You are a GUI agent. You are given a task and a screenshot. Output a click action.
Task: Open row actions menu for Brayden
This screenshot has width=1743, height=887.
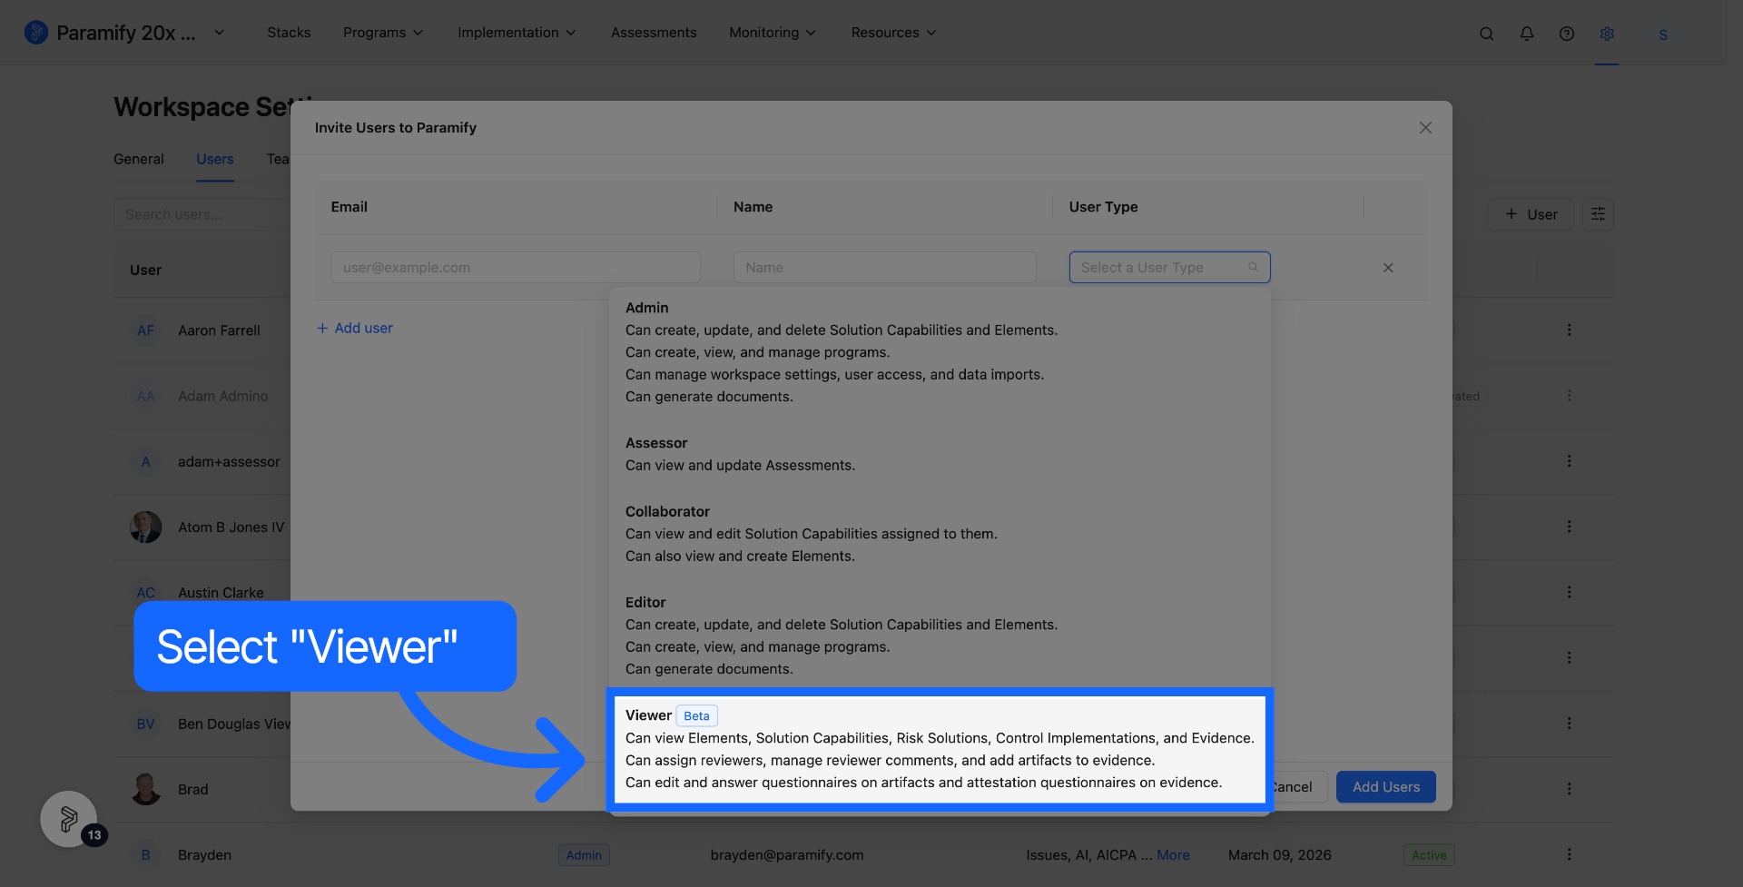pyautogui.click(x=1569, y=854)
